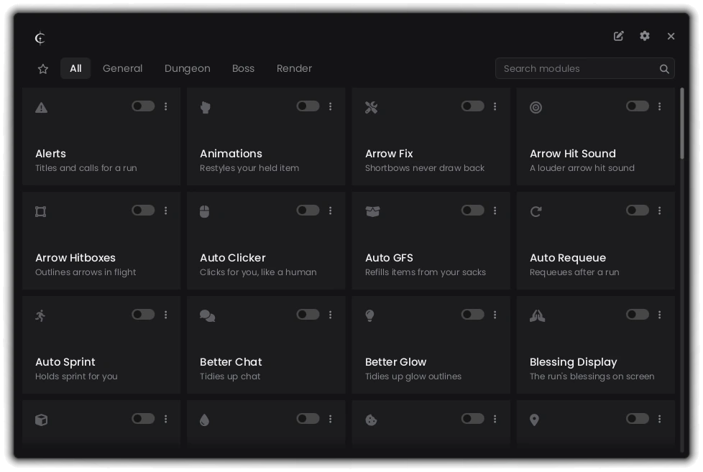Click the crescent logo icon
Screen dimensions: 703x472
[x=40, y=38]
